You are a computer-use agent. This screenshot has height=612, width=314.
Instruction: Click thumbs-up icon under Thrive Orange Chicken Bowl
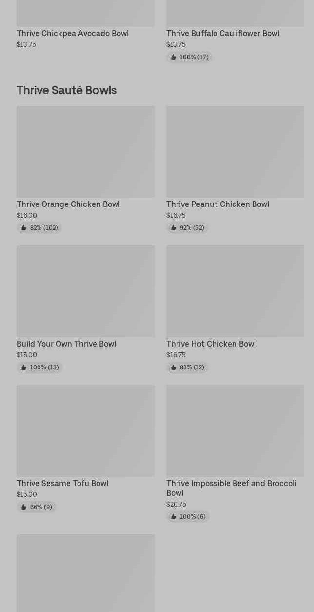23,228
